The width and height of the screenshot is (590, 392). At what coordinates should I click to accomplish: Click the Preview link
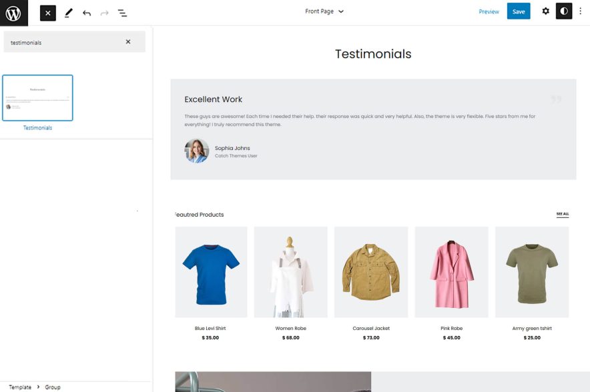click(x=489, y=11)
